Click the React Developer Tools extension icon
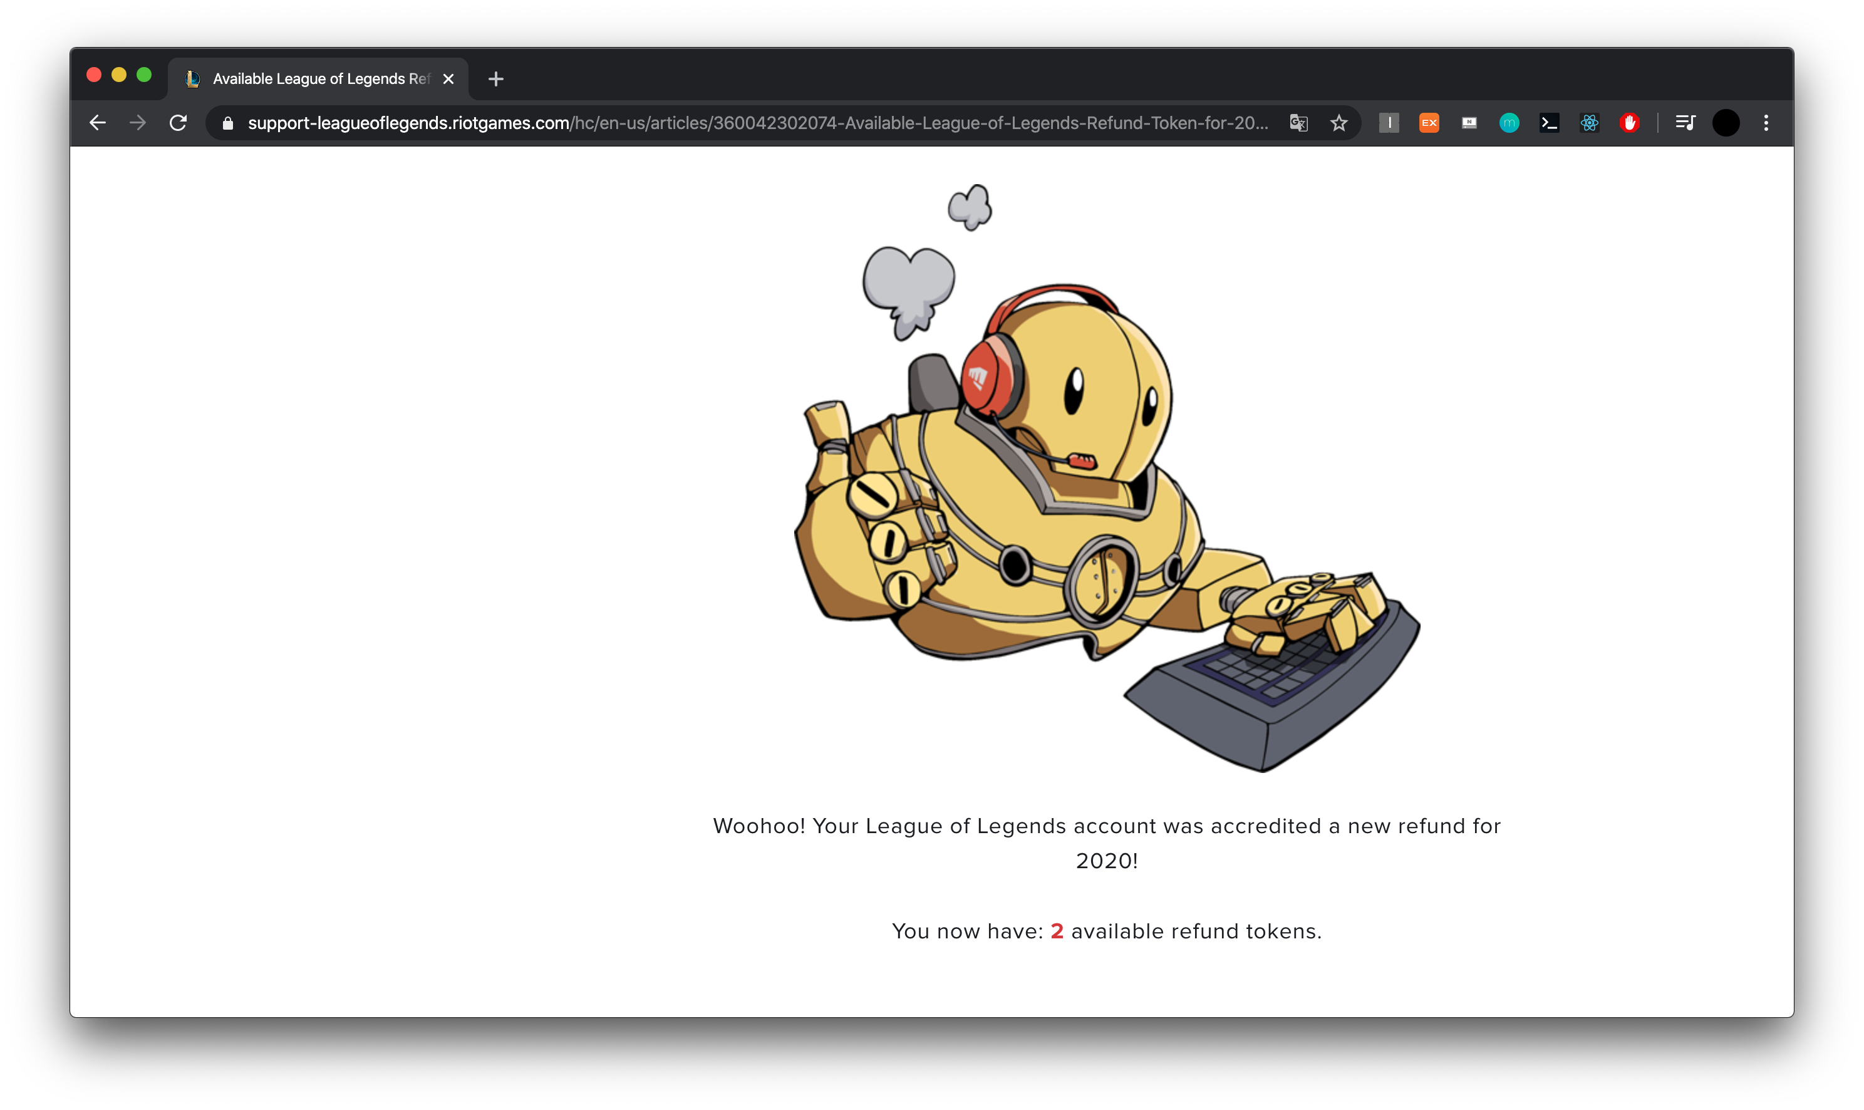The height and width of the screenshot is (1110, 1864). coord(1589,123)
